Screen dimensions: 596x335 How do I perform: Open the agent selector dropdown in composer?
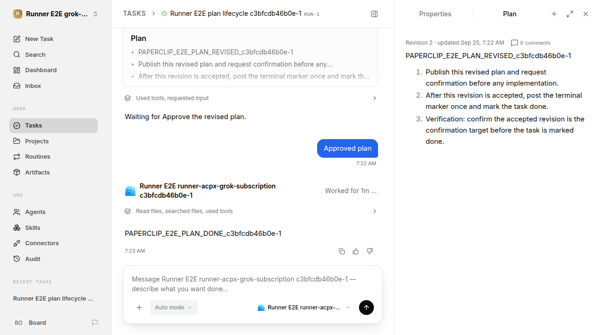click(304, 308)
